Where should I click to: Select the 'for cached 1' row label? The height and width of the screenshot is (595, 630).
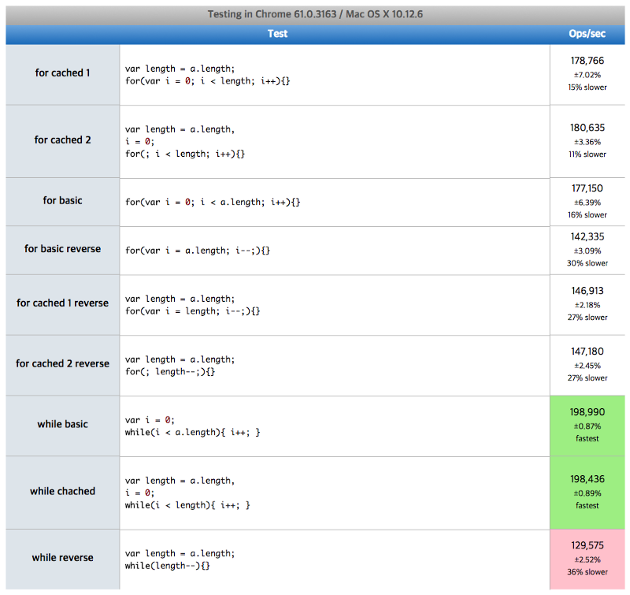(x=62, y=73)
